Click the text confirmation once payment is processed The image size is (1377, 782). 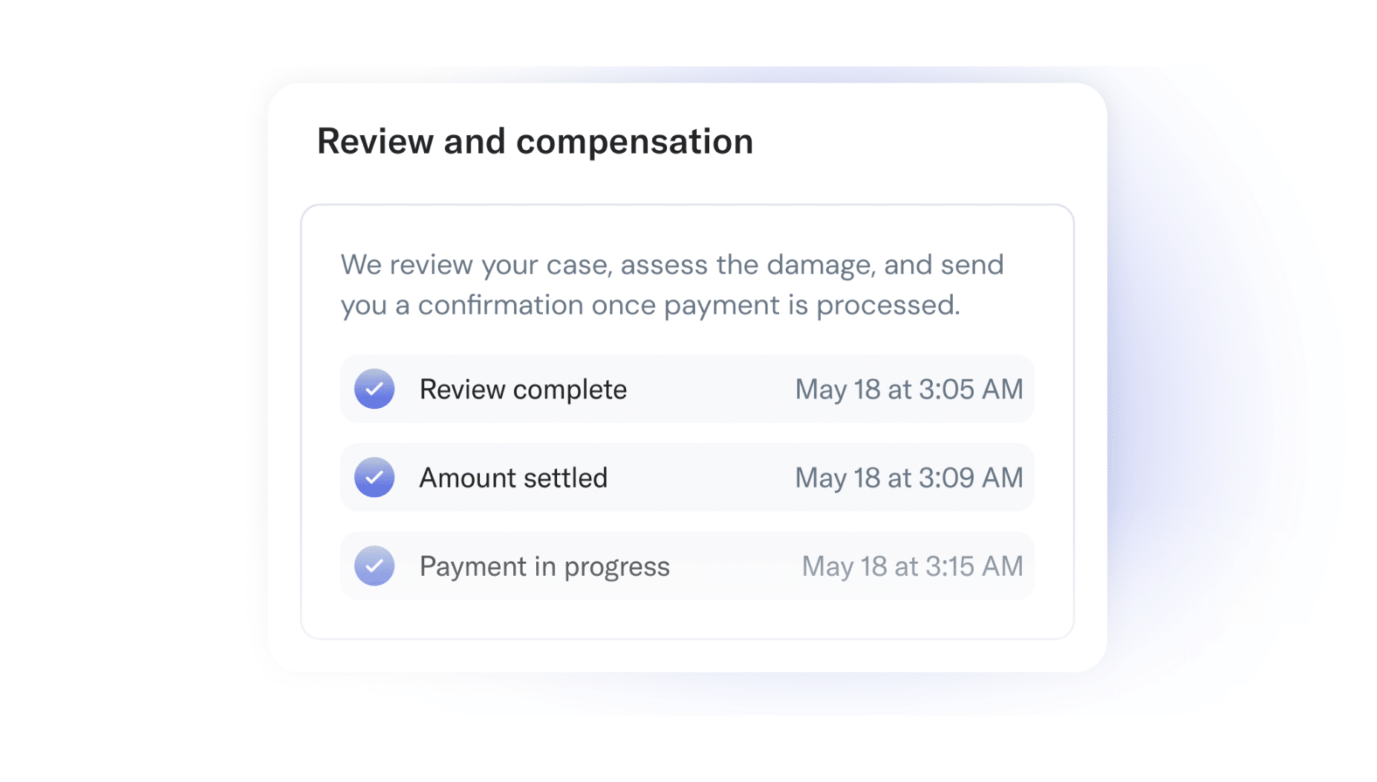[688, 305]
